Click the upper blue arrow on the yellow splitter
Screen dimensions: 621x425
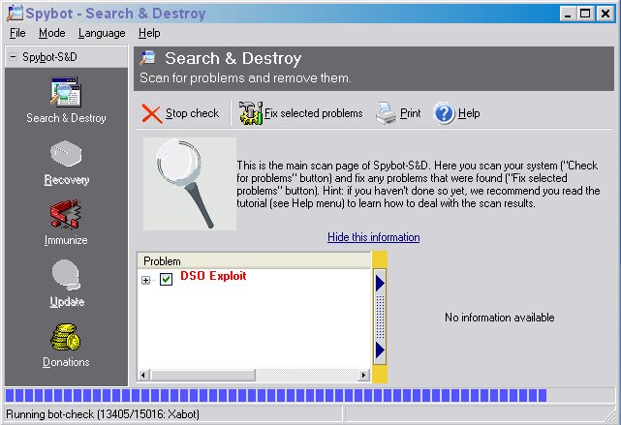[380, 282]
